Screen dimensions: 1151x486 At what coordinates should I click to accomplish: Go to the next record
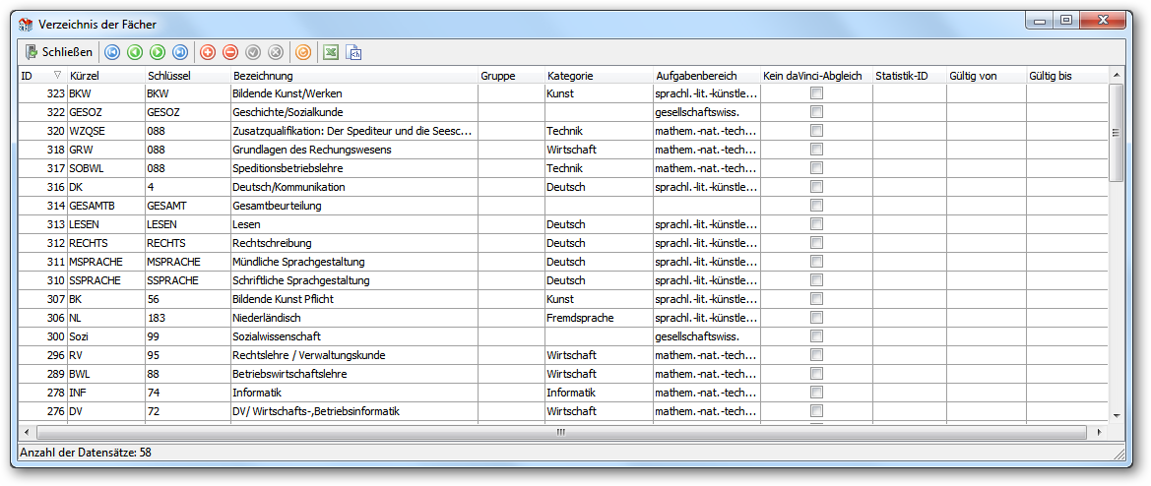pyautogui.click(x=158, y=52)
